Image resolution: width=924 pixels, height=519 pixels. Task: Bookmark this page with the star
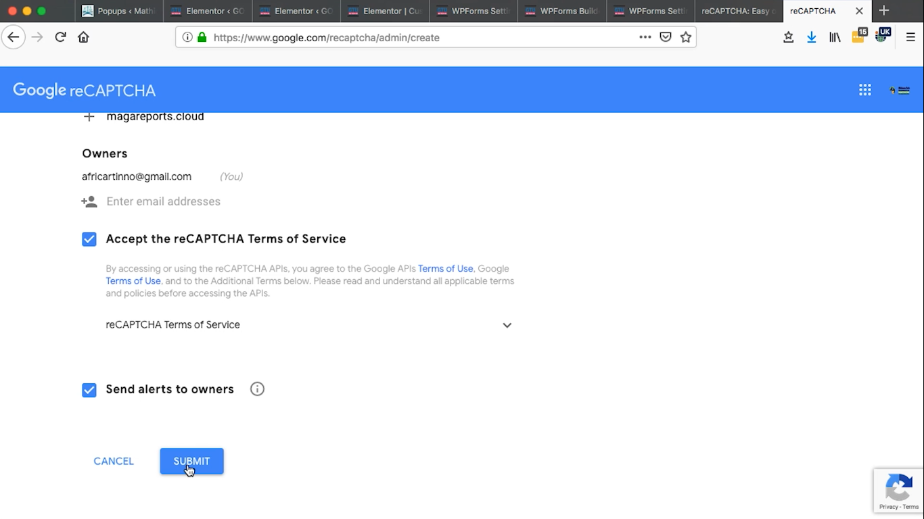click(686, 37)
